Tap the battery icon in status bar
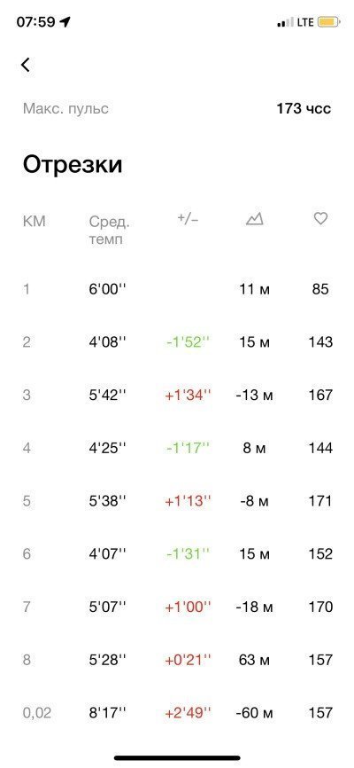The height and width of the screenshot is (768, 354). pyautogui.click(x=328, y=22)
